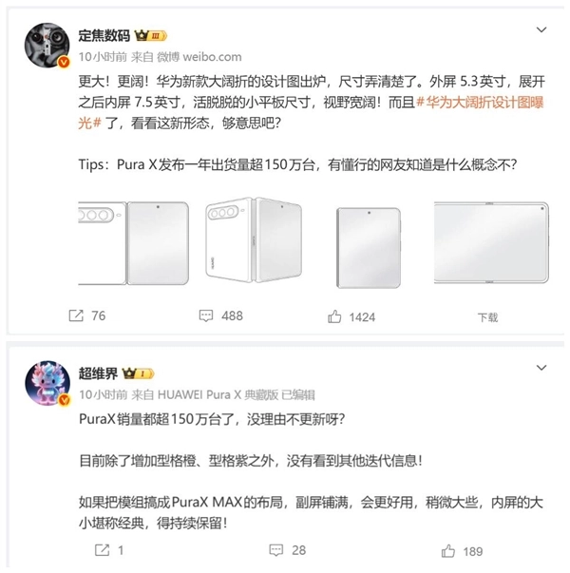Click the repost icon on 定焦数码's post
Image resolution: width=570 pixels, height=573 pixels.
pos(76,315)
